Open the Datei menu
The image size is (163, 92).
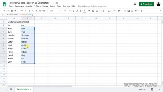coord(11,6)
